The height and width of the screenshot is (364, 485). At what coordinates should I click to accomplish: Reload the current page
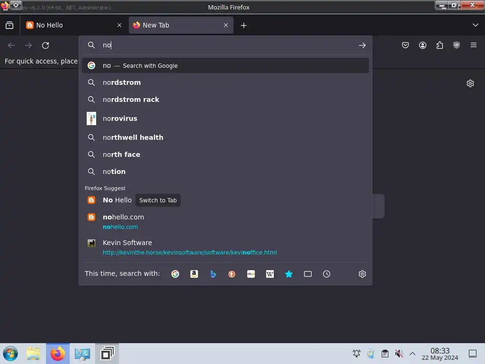click(x=45, y=45)
